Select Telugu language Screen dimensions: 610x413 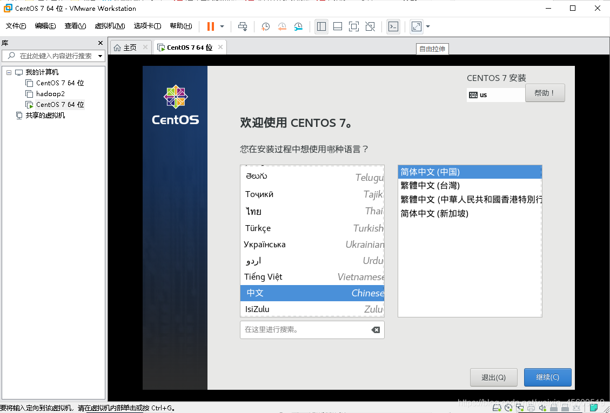(x=312, y=177)
